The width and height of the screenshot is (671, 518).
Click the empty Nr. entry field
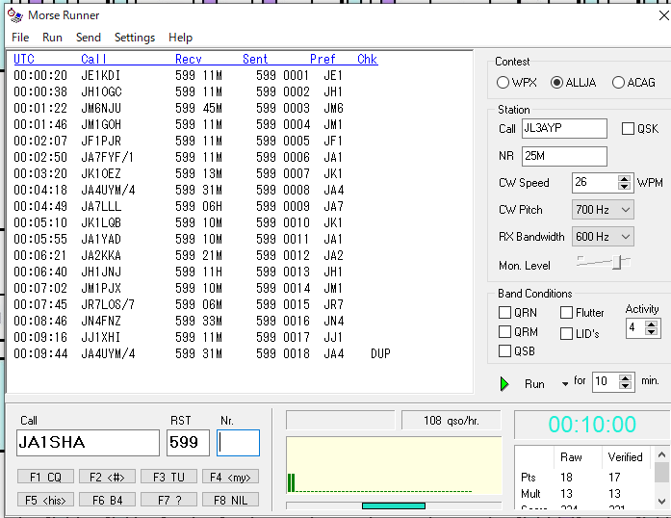pyautogui.click(x=238, y=443)
